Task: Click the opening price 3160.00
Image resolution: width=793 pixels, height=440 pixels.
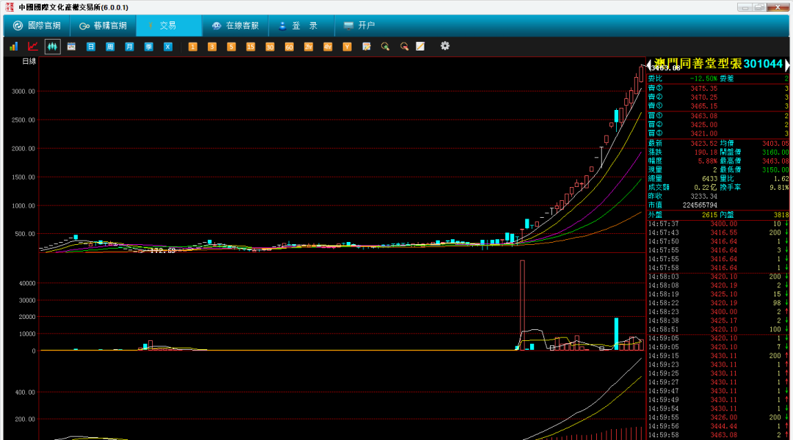Action: point(775,152)
